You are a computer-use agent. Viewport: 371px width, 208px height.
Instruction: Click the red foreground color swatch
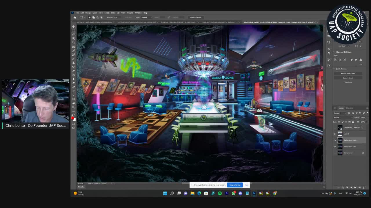click(x=72, y=118)
